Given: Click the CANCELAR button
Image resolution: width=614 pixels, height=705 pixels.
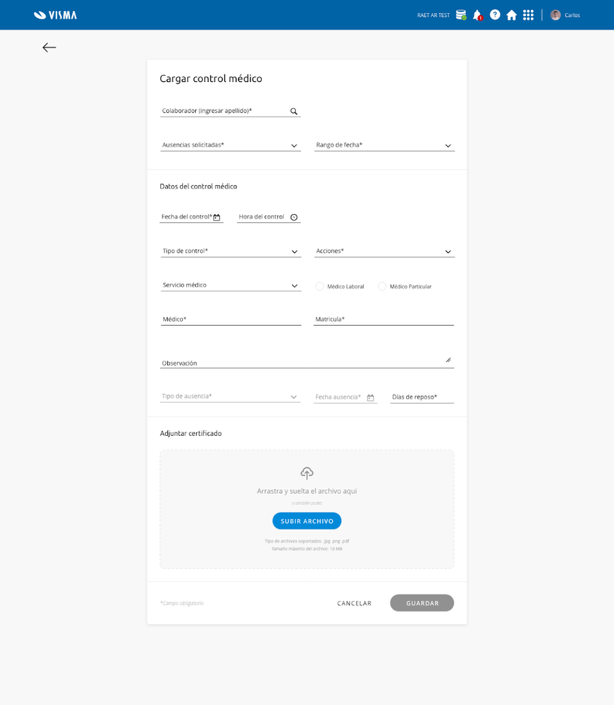Looking at the screenshot, I should (354, 603).
